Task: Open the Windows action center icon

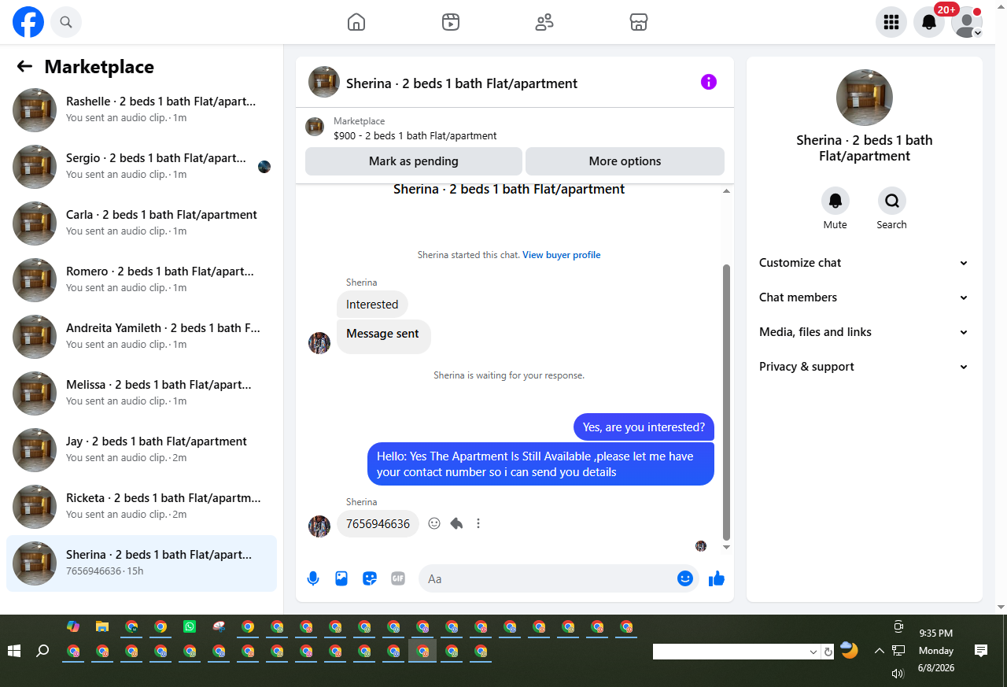Action: 981,651
